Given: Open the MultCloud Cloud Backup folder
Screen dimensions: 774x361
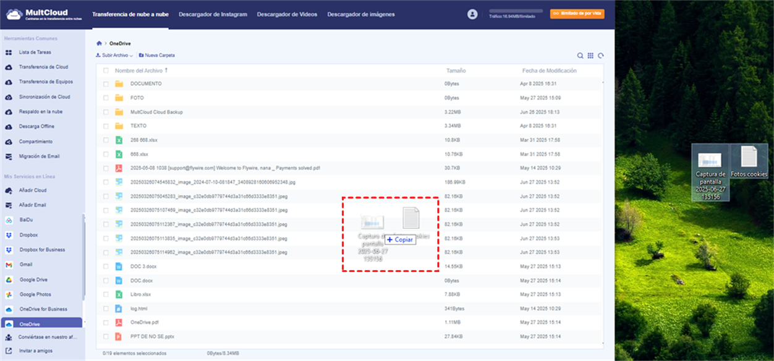Looking at the screenshot, I should coord(156,112).
